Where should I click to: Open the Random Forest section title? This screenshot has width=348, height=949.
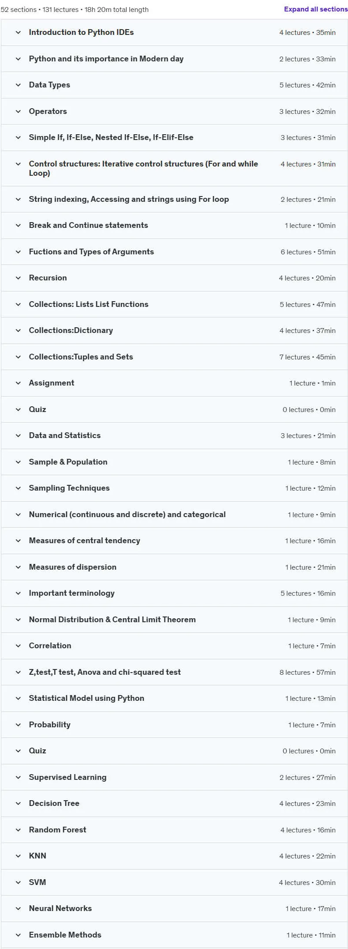(x=57, y=830)
